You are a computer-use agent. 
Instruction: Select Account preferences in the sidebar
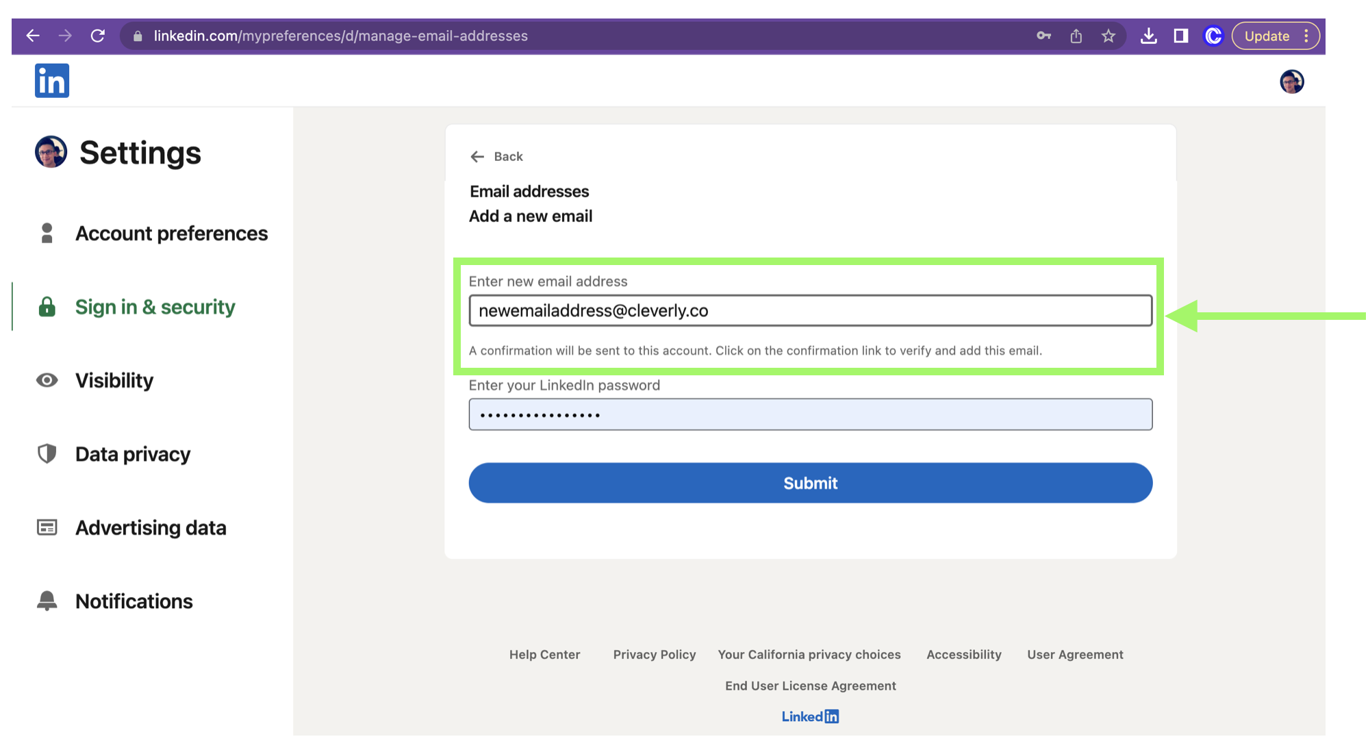point(172,233)
